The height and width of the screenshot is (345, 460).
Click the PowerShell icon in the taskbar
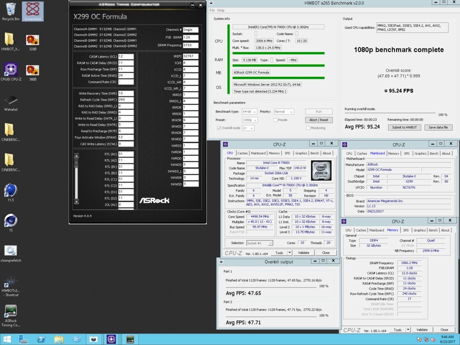40,339
